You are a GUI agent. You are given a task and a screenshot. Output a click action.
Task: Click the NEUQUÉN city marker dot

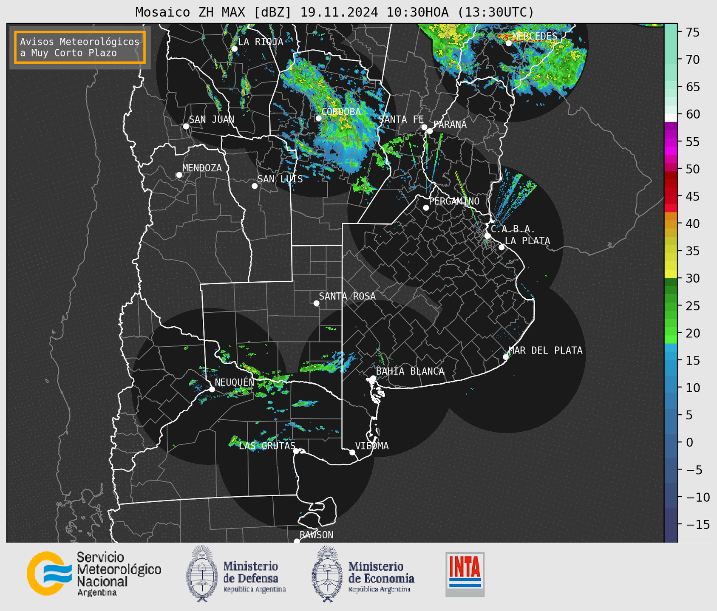coord(212,389)
